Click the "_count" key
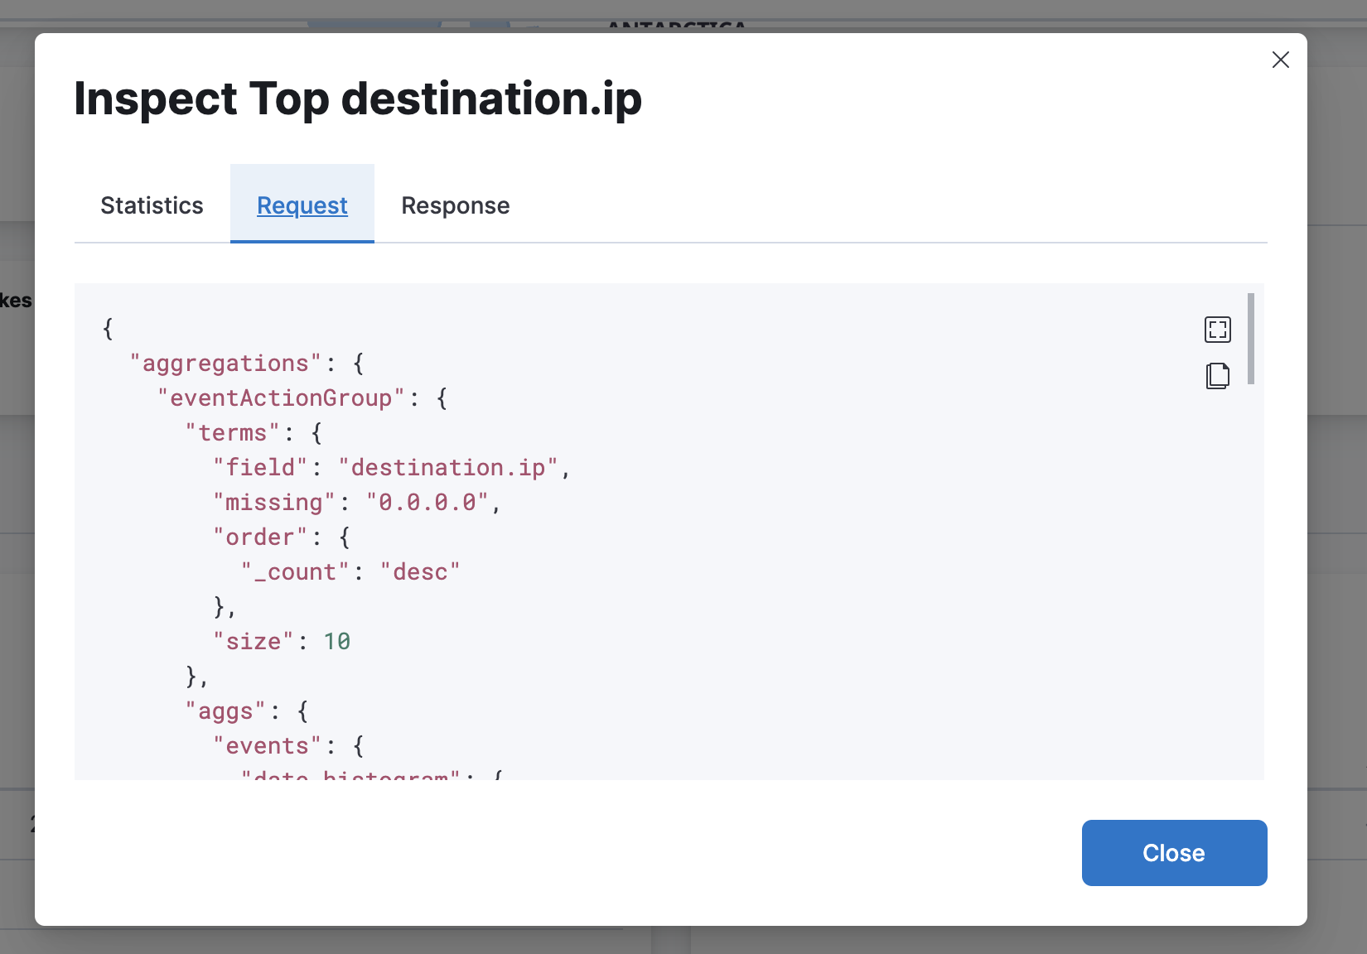Screen dimensions: 1367x954 [295, 572]
